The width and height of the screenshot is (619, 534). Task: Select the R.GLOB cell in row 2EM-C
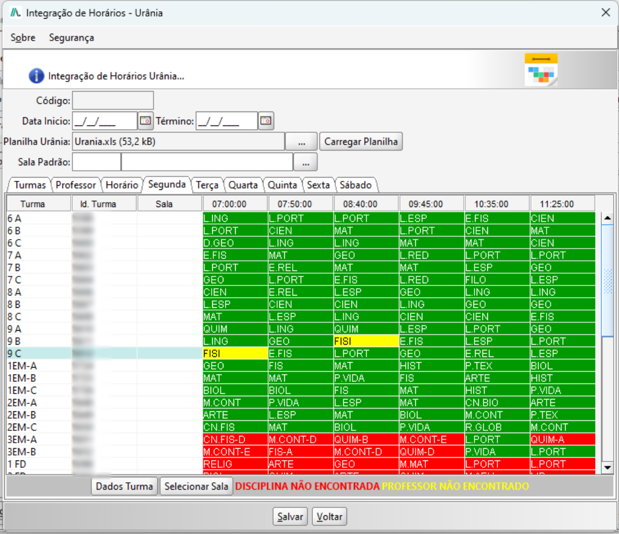[497, 427]
